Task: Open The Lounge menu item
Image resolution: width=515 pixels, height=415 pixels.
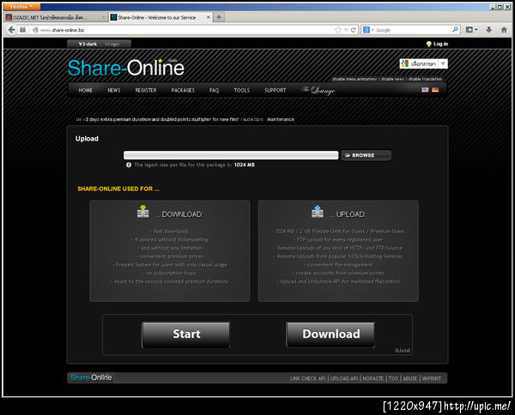Action: pyautogui.click(x=318, y=90)
